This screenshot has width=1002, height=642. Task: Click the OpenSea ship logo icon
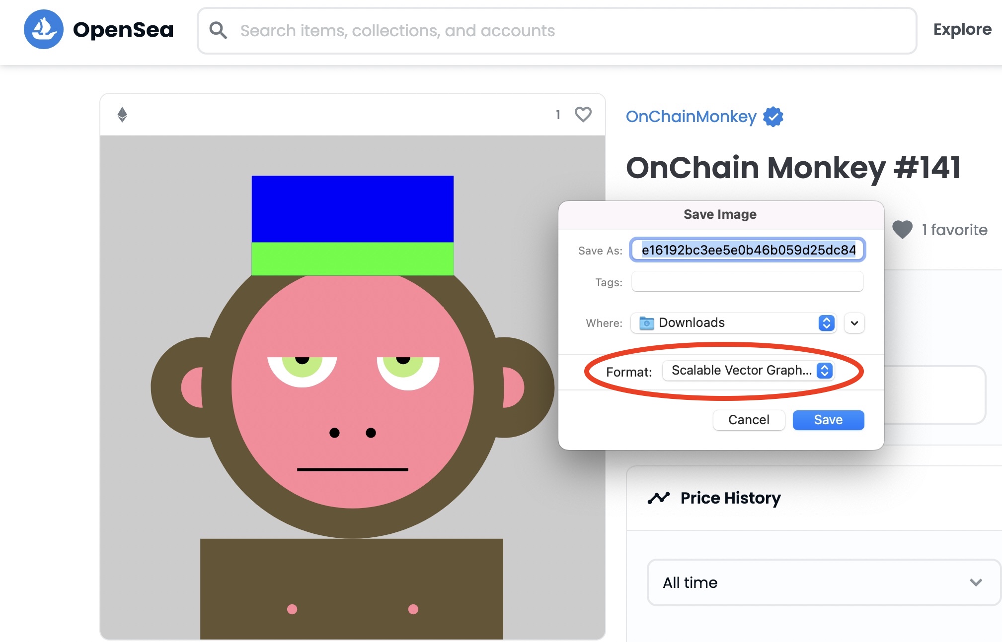tap(44, 29)
